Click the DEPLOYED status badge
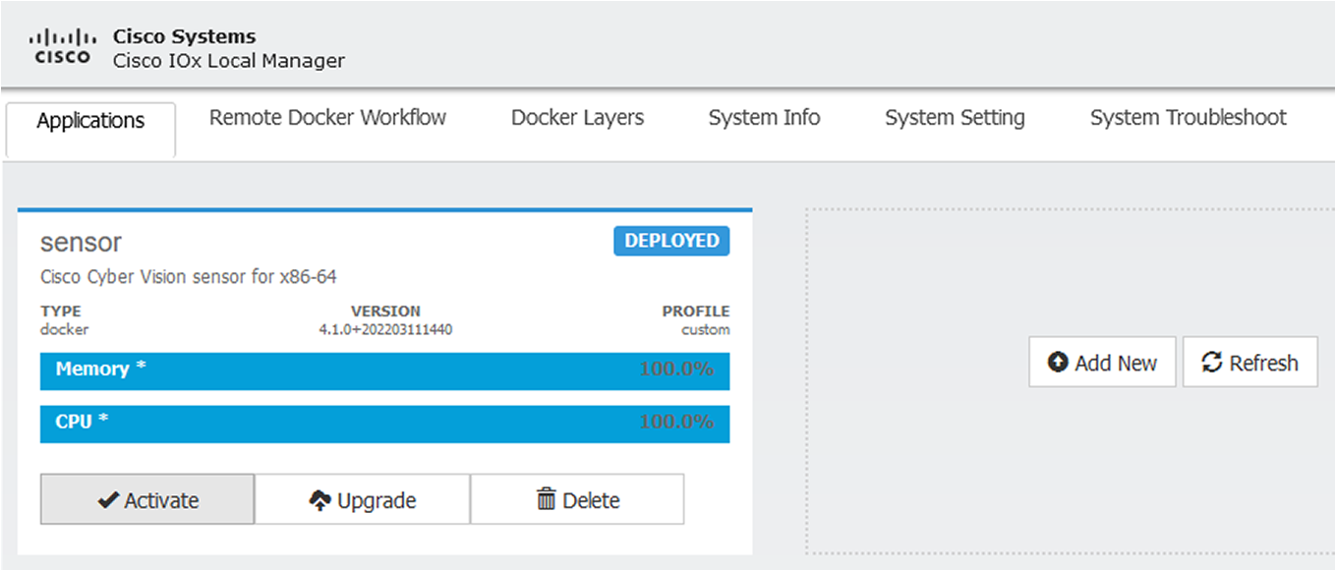The image size is (1335, 570). pyautogui.click(x=671, y=241)
